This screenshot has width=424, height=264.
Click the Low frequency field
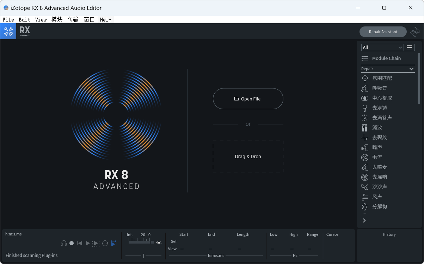pos(272,249)
